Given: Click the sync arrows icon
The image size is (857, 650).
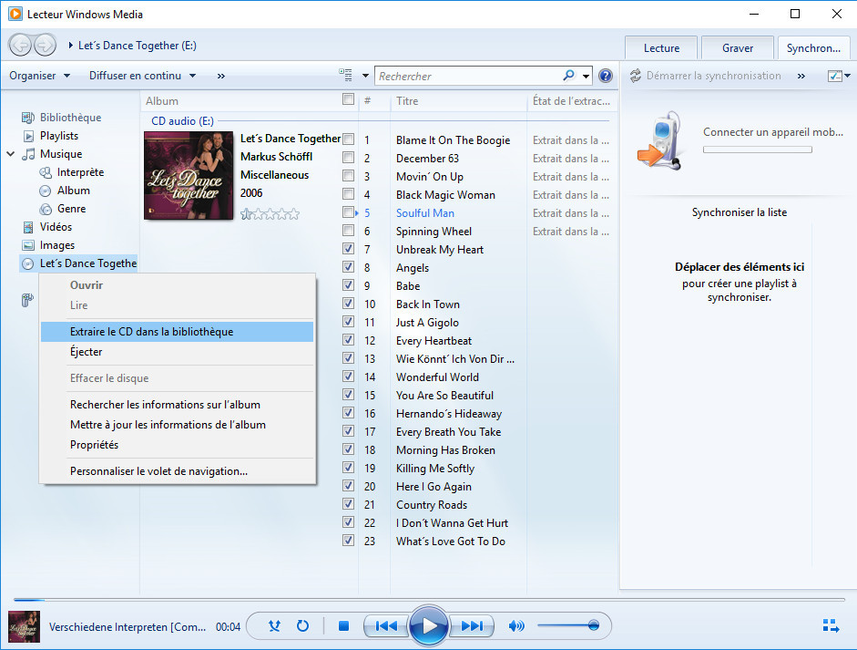Looking at the screenshot, I should (x=635, y=76).
